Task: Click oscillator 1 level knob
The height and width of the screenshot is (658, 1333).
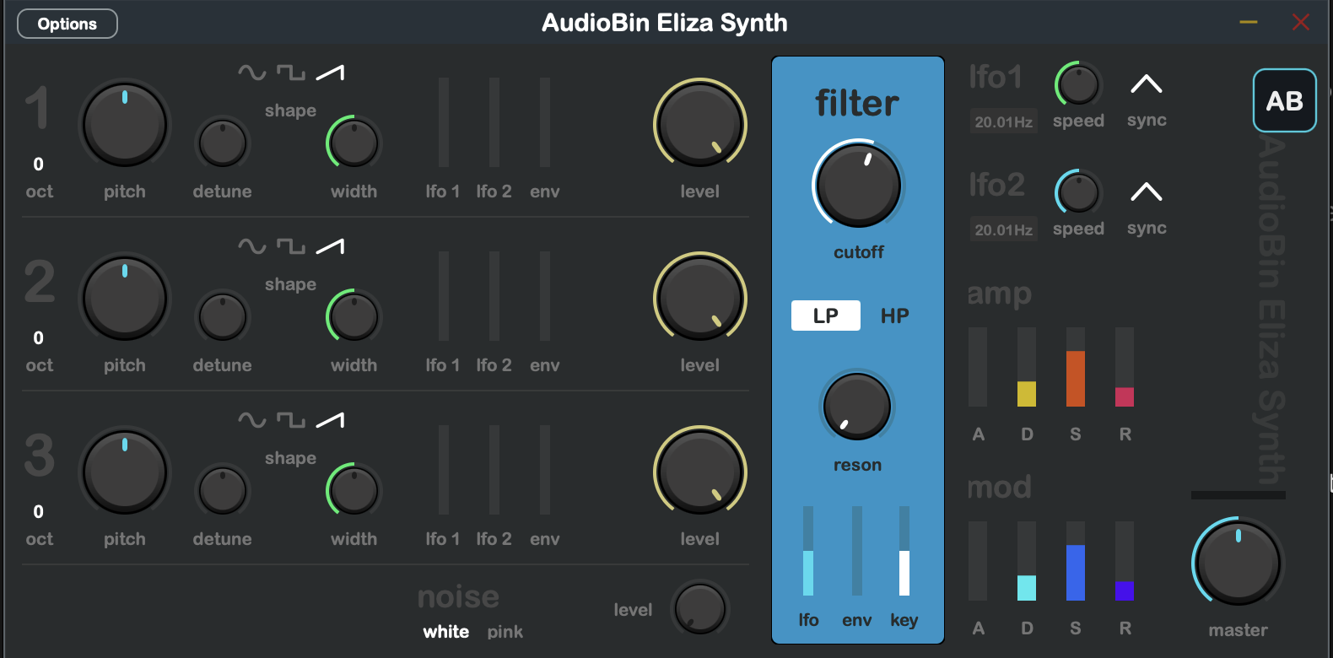Action: coord(700,125)
